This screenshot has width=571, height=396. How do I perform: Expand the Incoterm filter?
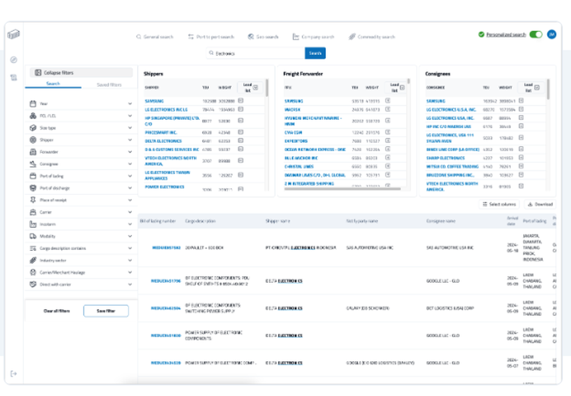coord(130,224)
